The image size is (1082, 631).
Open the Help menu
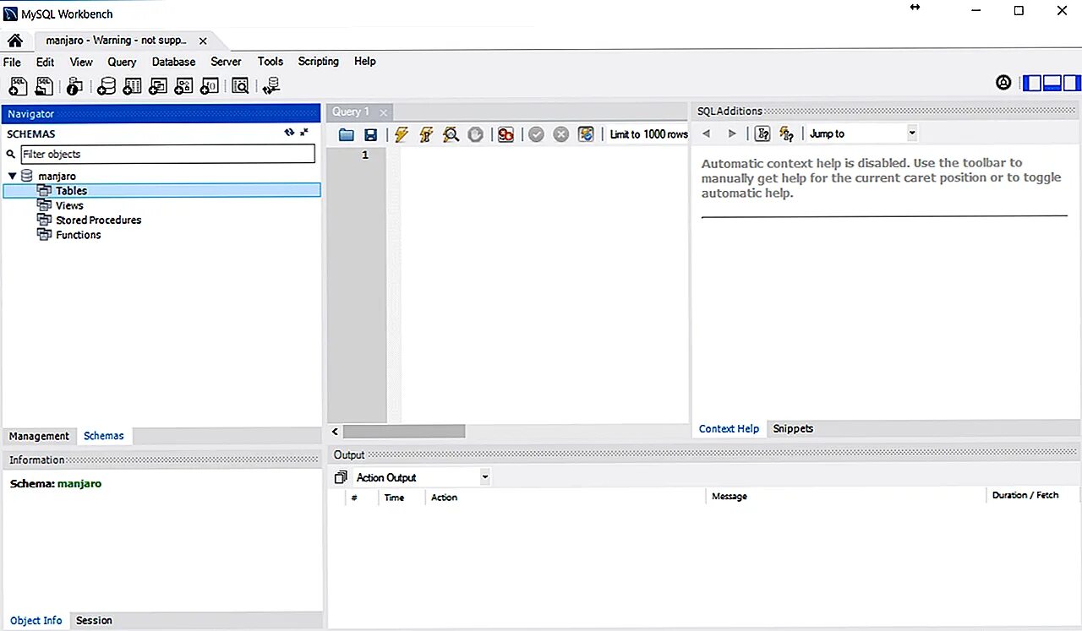pyautogui.click(x=365, y=62)
